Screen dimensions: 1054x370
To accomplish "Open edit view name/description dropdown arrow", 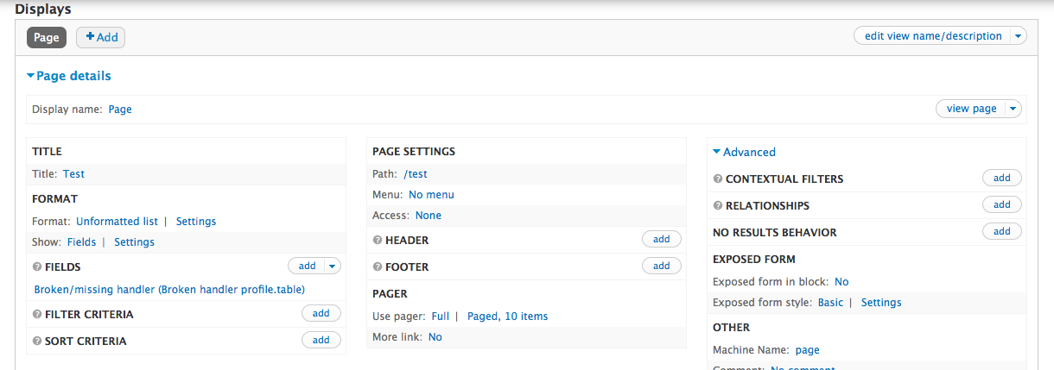I will pyautogui.click(x=1018, y=36).
